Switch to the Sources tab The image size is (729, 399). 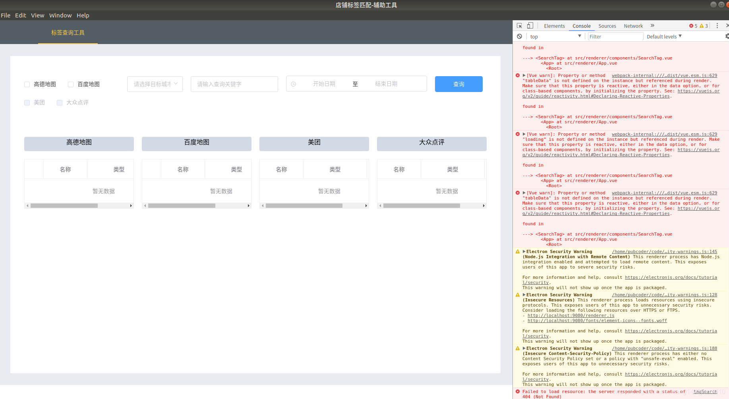click(x=607, y=26)
